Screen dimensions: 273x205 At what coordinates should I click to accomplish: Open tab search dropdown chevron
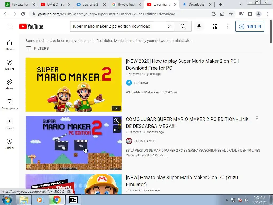241,5
